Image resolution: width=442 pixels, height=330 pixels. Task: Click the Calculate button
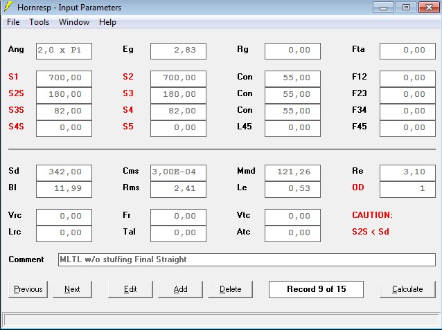coord(407,289)
